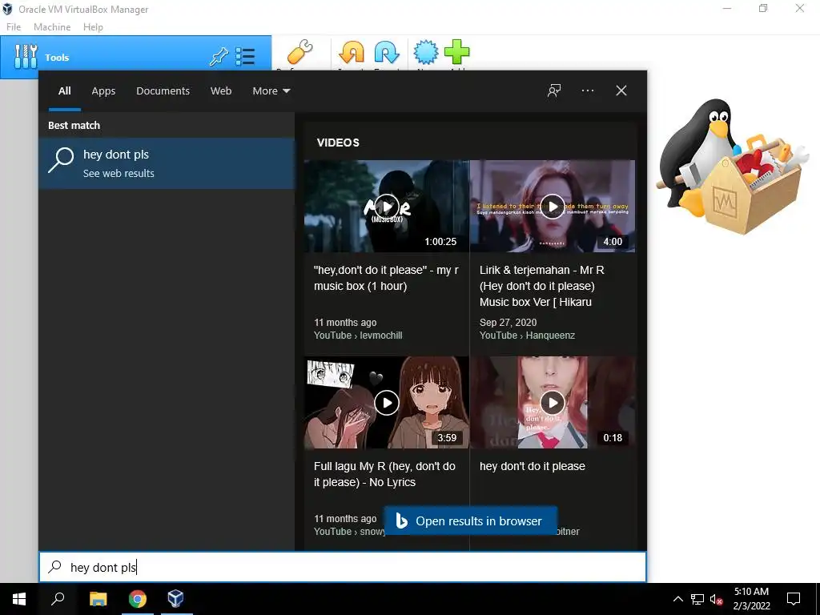The image size is (820, 615).
Task: Expand the More search filter dropdown
Action: click(271, 91)
